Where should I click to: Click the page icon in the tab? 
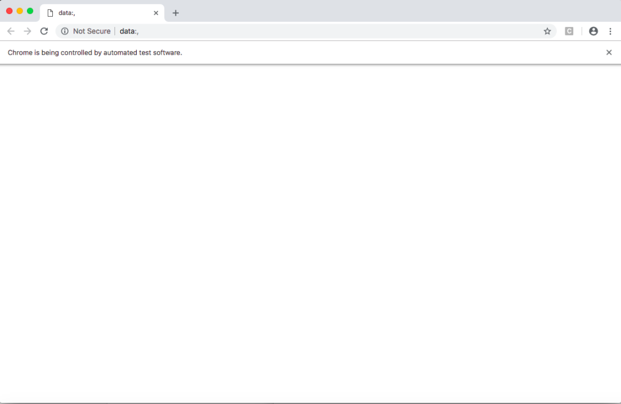click(50, 13)
